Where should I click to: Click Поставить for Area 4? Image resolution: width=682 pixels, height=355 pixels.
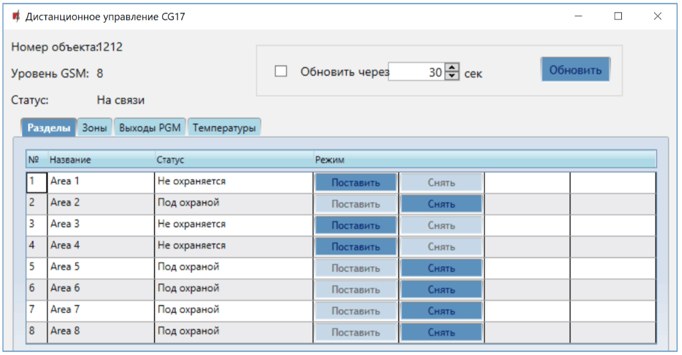click(355, 247)
